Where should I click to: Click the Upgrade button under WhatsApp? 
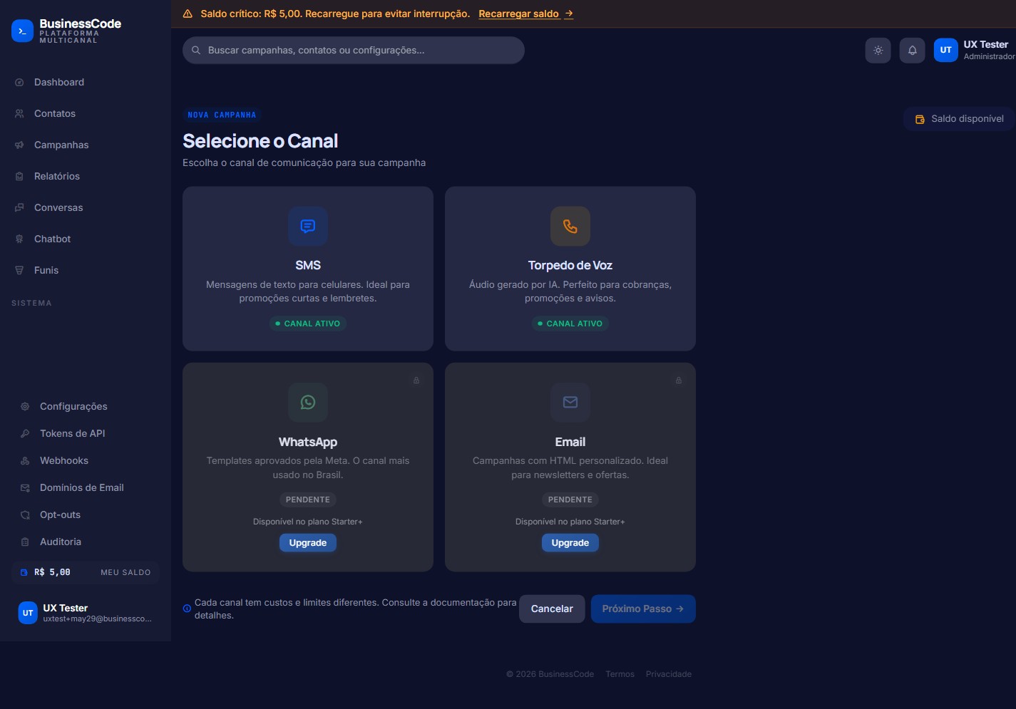click(308, 543)
